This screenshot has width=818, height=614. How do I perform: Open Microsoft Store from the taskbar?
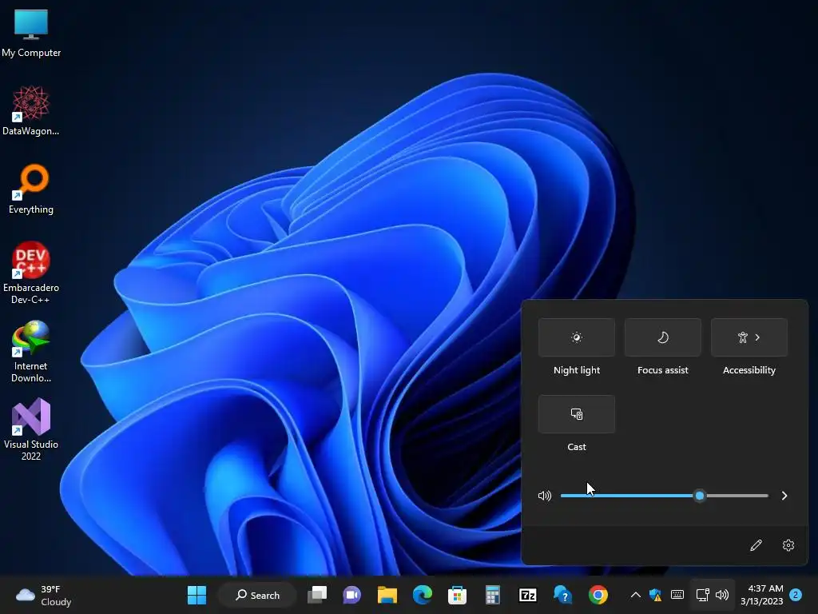(457, 595)
